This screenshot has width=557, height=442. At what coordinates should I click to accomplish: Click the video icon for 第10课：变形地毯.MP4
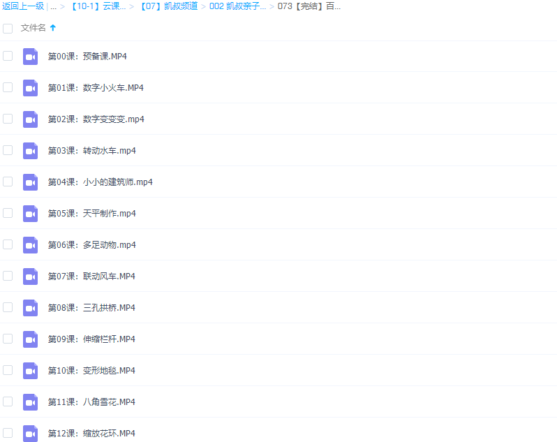pyautogui.click(x=30, y=371)
